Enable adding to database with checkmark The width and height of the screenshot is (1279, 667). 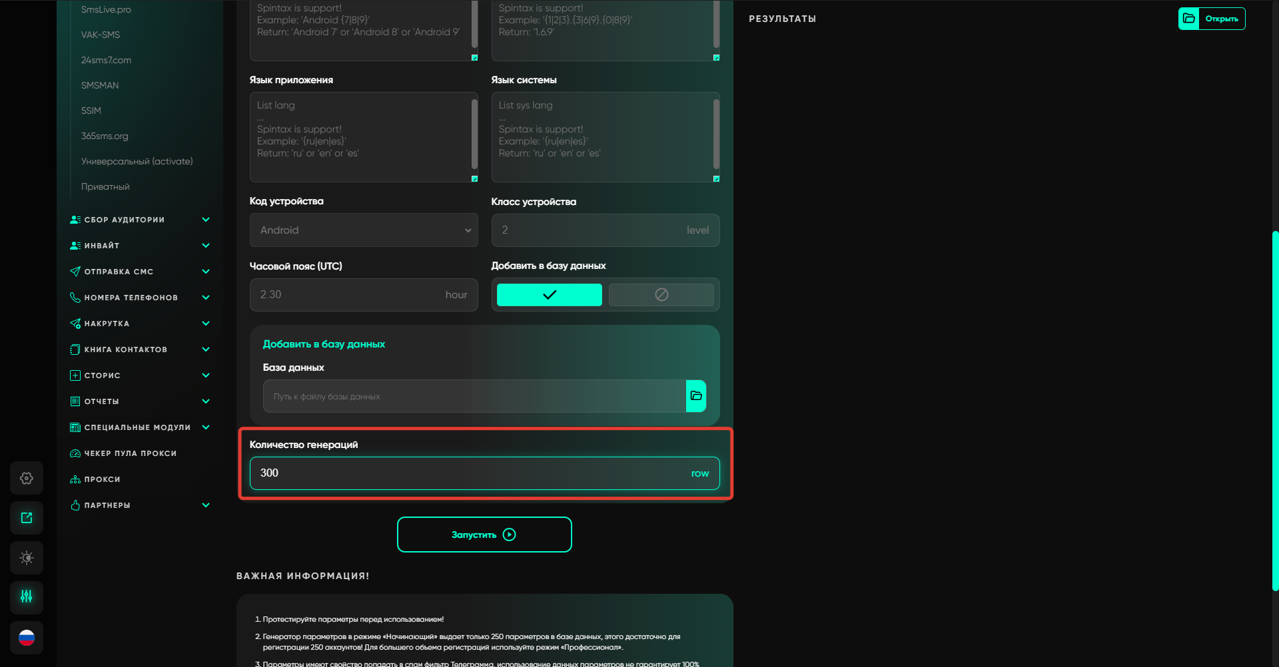(549, 295)
